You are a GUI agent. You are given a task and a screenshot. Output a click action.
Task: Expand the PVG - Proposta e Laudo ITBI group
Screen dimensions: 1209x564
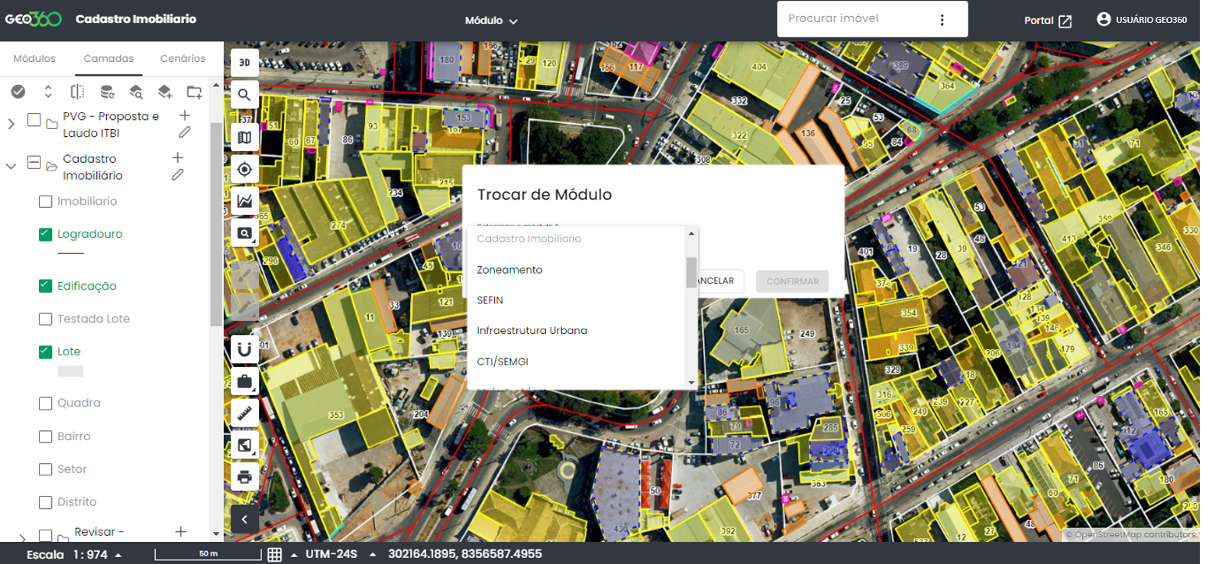pos(11,123)
